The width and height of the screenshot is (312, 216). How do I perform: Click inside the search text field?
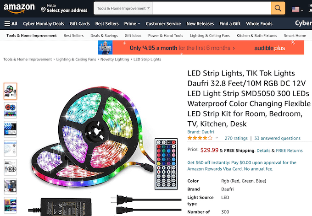(x=211, y=8)
